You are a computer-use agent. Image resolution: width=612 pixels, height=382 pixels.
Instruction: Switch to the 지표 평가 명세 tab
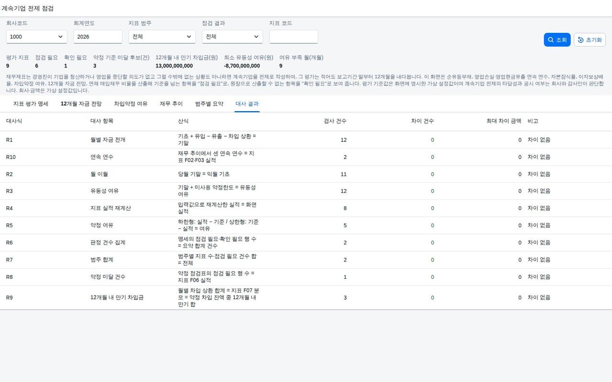[31, 104]
